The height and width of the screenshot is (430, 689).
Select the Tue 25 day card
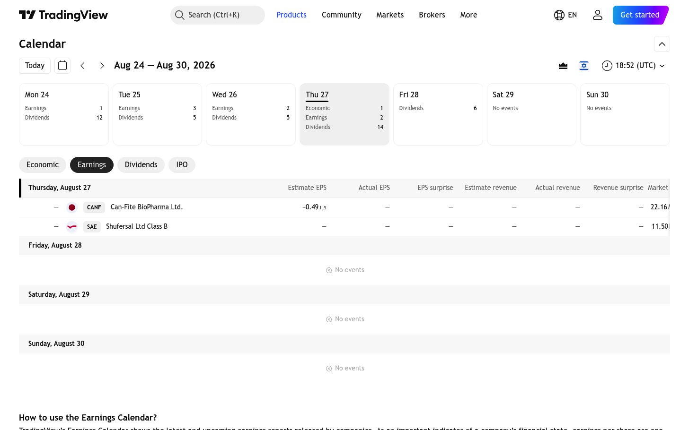(x=158, y=114)
